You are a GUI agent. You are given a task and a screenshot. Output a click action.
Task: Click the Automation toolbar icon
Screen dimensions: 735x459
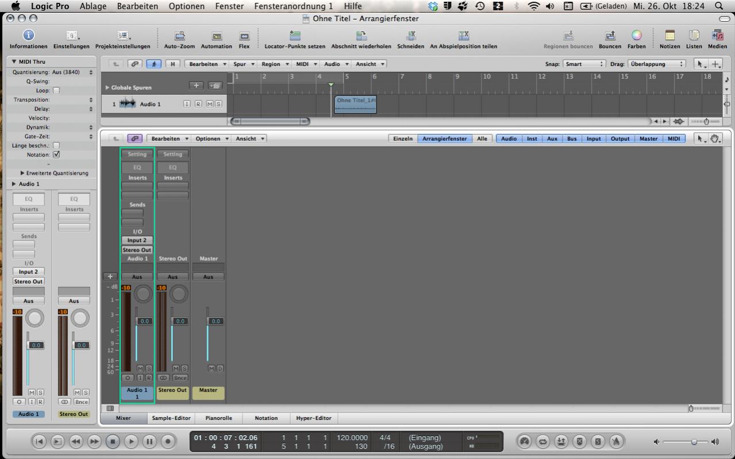click(x=217, y=36)
